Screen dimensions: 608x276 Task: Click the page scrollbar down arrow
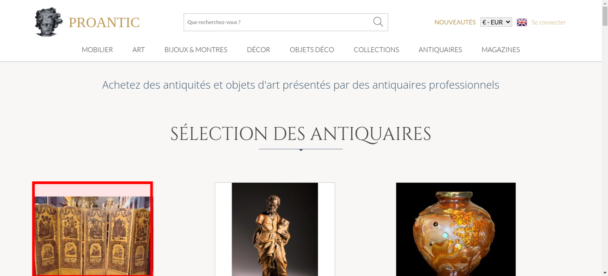click(605, 273)
